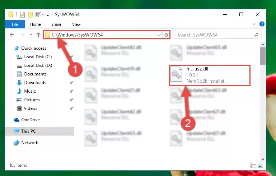276x176 pixels.
Task: Go forward with the Forward arrow
Action: tap(22, 35)
